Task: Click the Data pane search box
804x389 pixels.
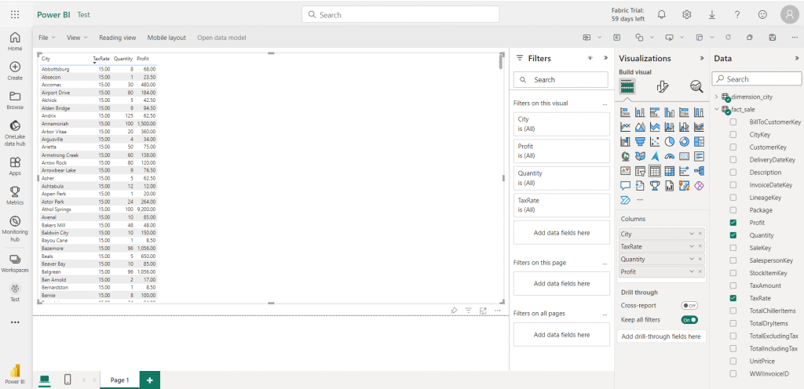Action: click(757, 79)
